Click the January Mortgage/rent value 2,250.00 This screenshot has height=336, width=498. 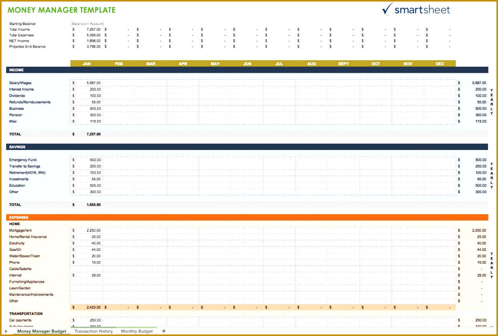94,231
